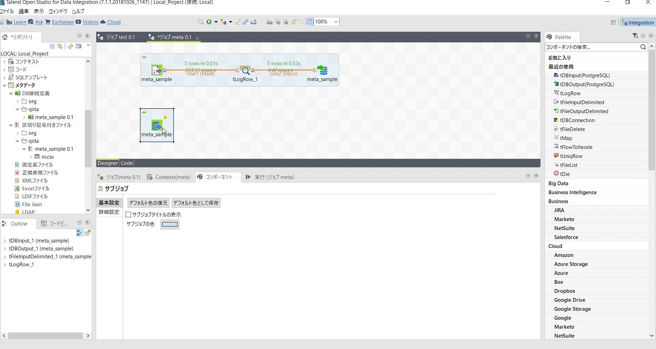Enable the サブジョブタイトルの表示 checkbox
This screenshot has width=656, height=349.
[129, 215]
